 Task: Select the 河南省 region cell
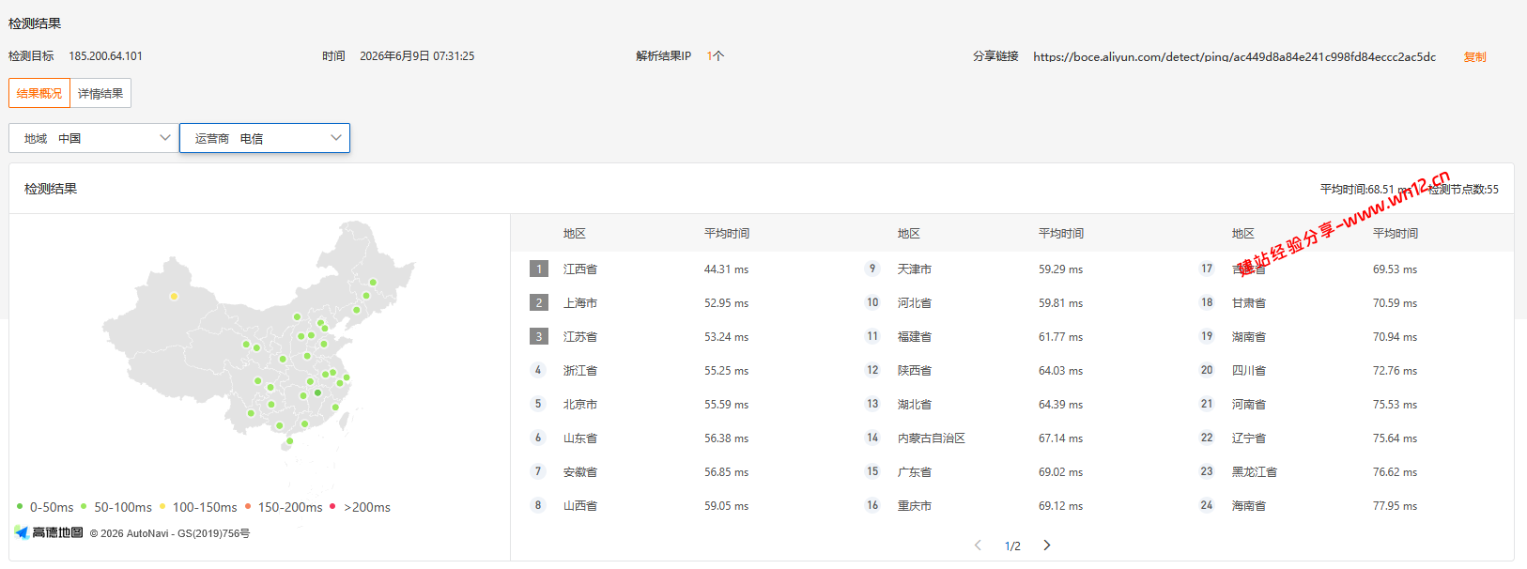1249,405
